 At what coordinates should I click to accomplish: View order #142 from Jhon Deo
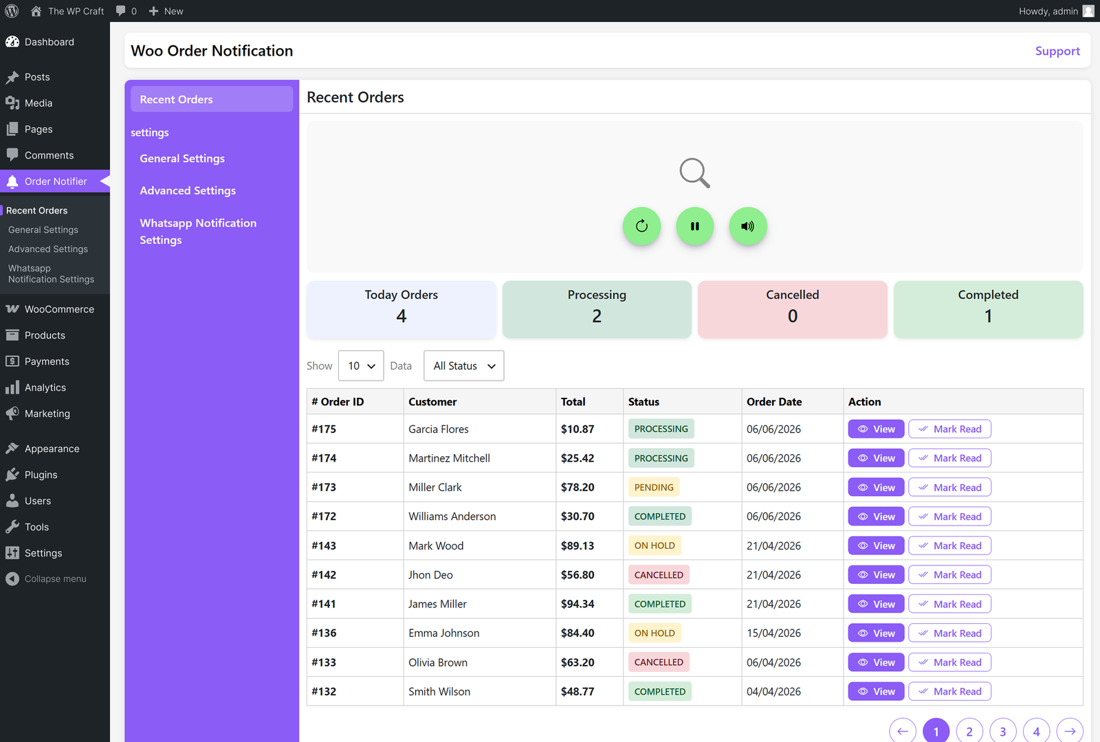876,575
